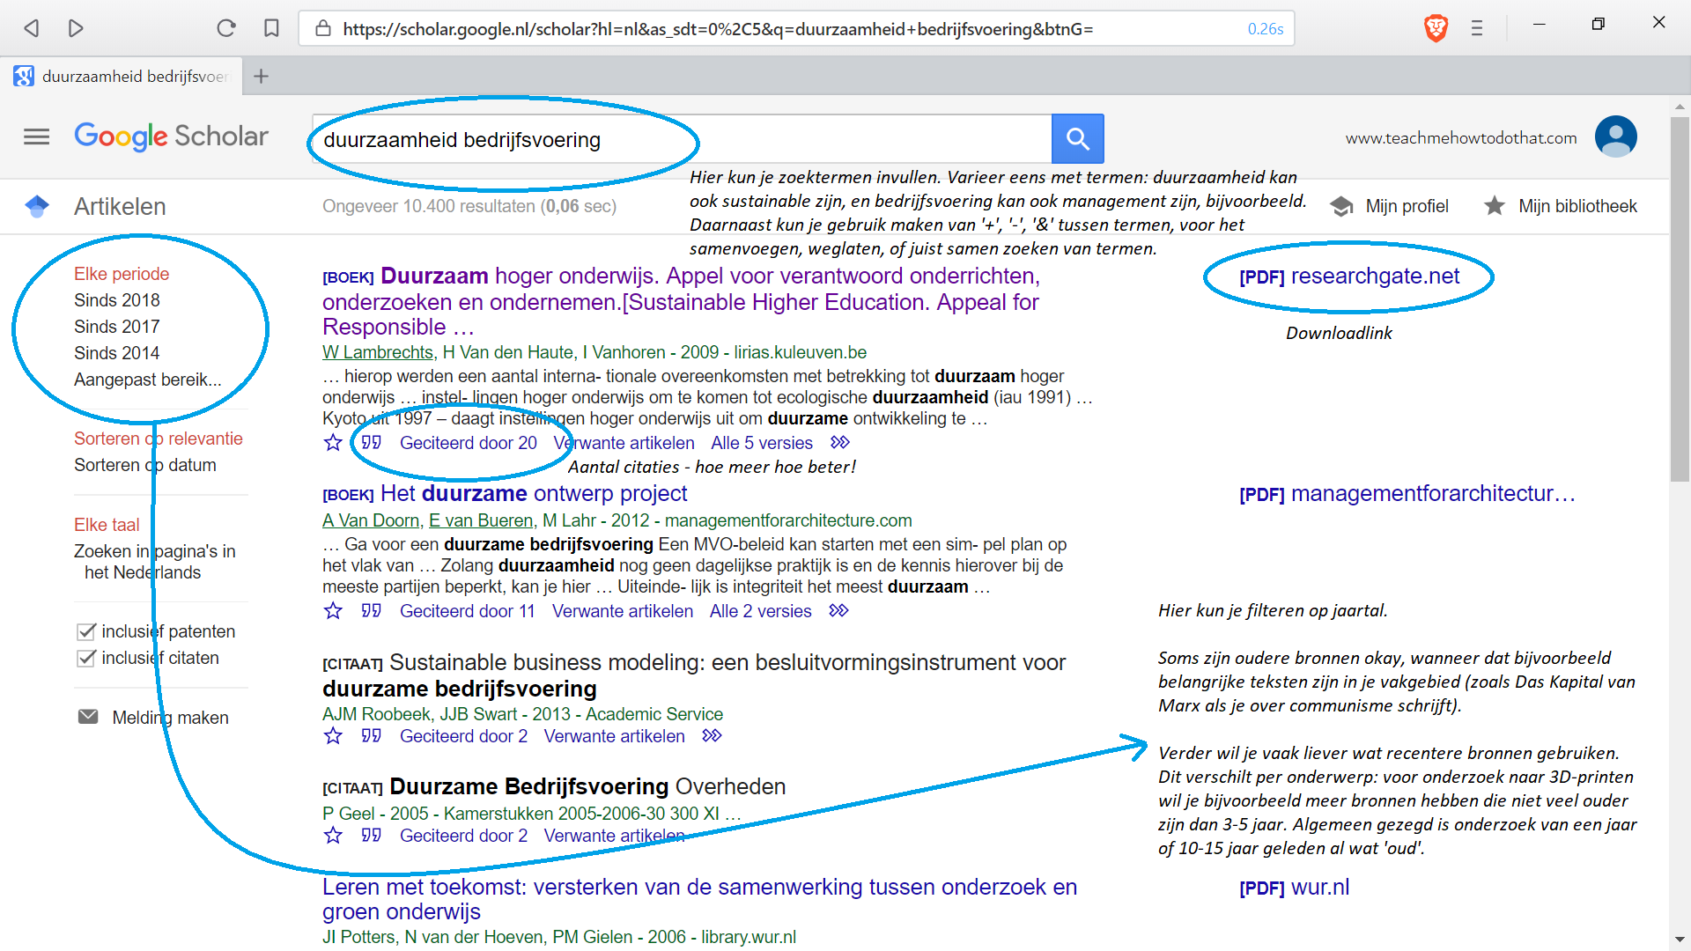Go forward with the browser forward arrow
This screenshot has width=1691, height=951.
76,28
